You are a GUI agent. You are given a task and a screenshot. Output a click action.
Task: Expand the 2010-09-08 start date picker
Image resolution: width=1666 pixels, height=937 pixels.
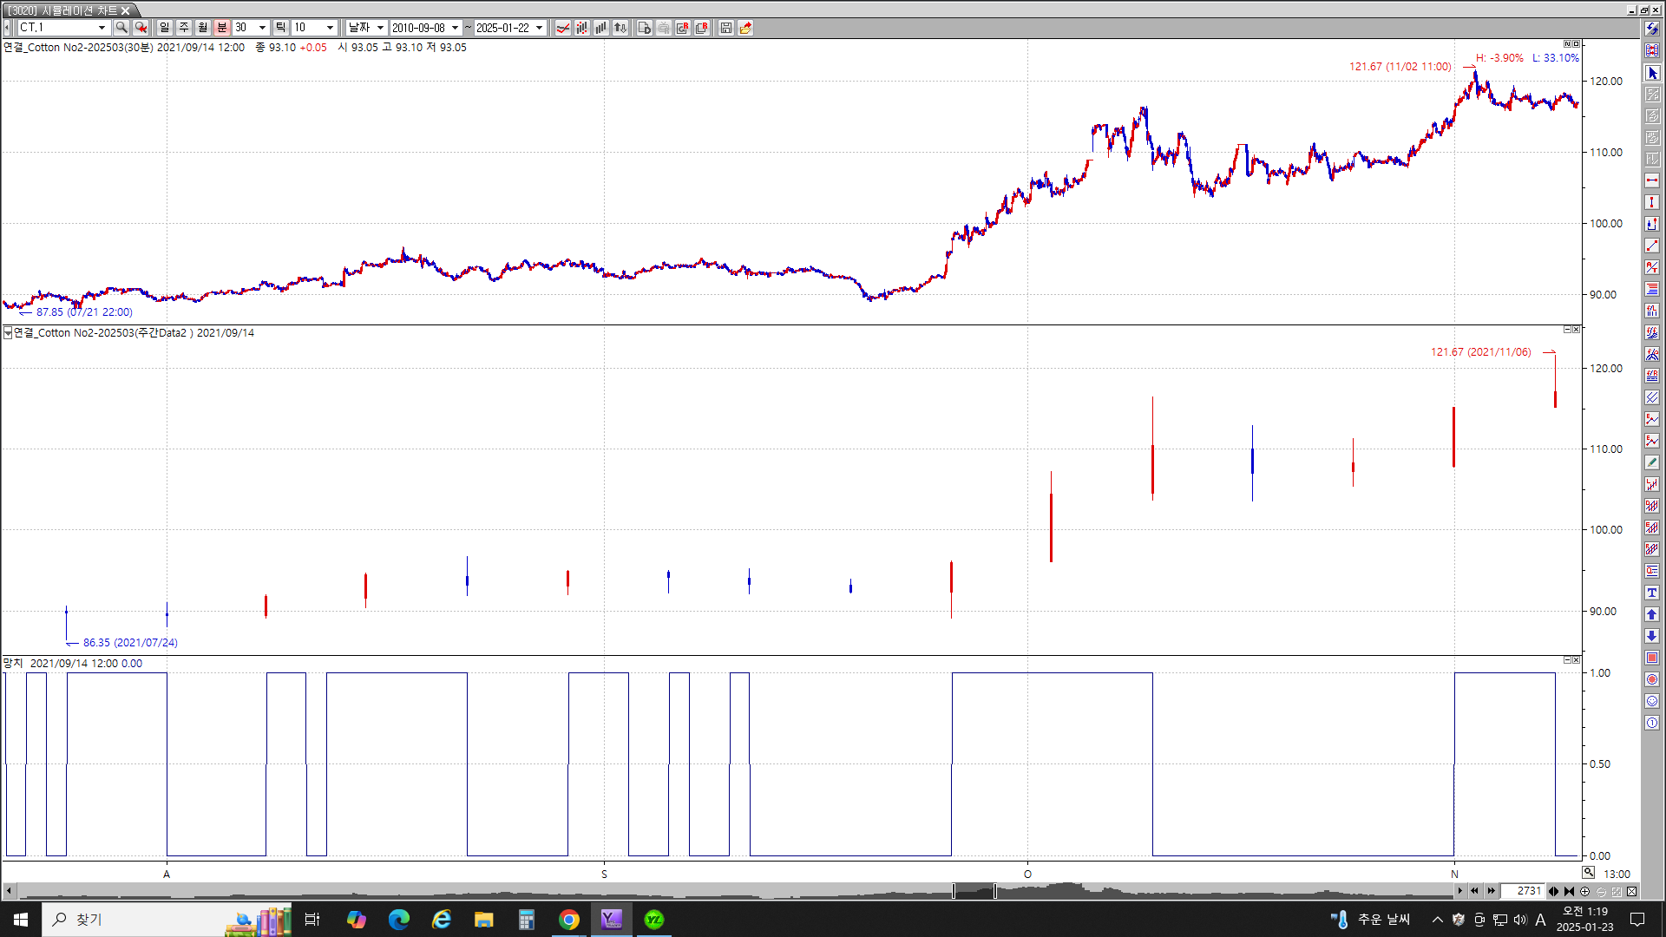tap(455, 28)
